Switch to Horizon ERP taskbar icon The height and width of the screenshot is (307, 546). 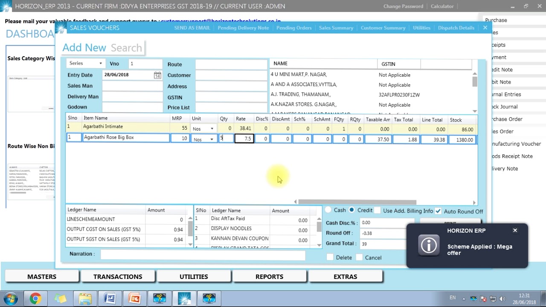point(184,298)
